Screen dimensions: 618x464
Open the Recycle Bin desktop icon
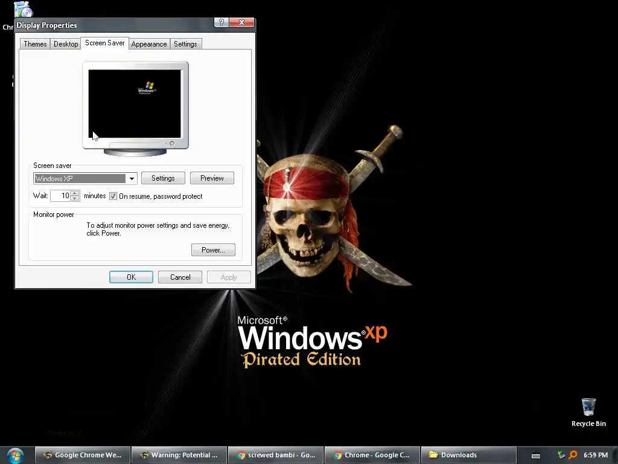588,412
